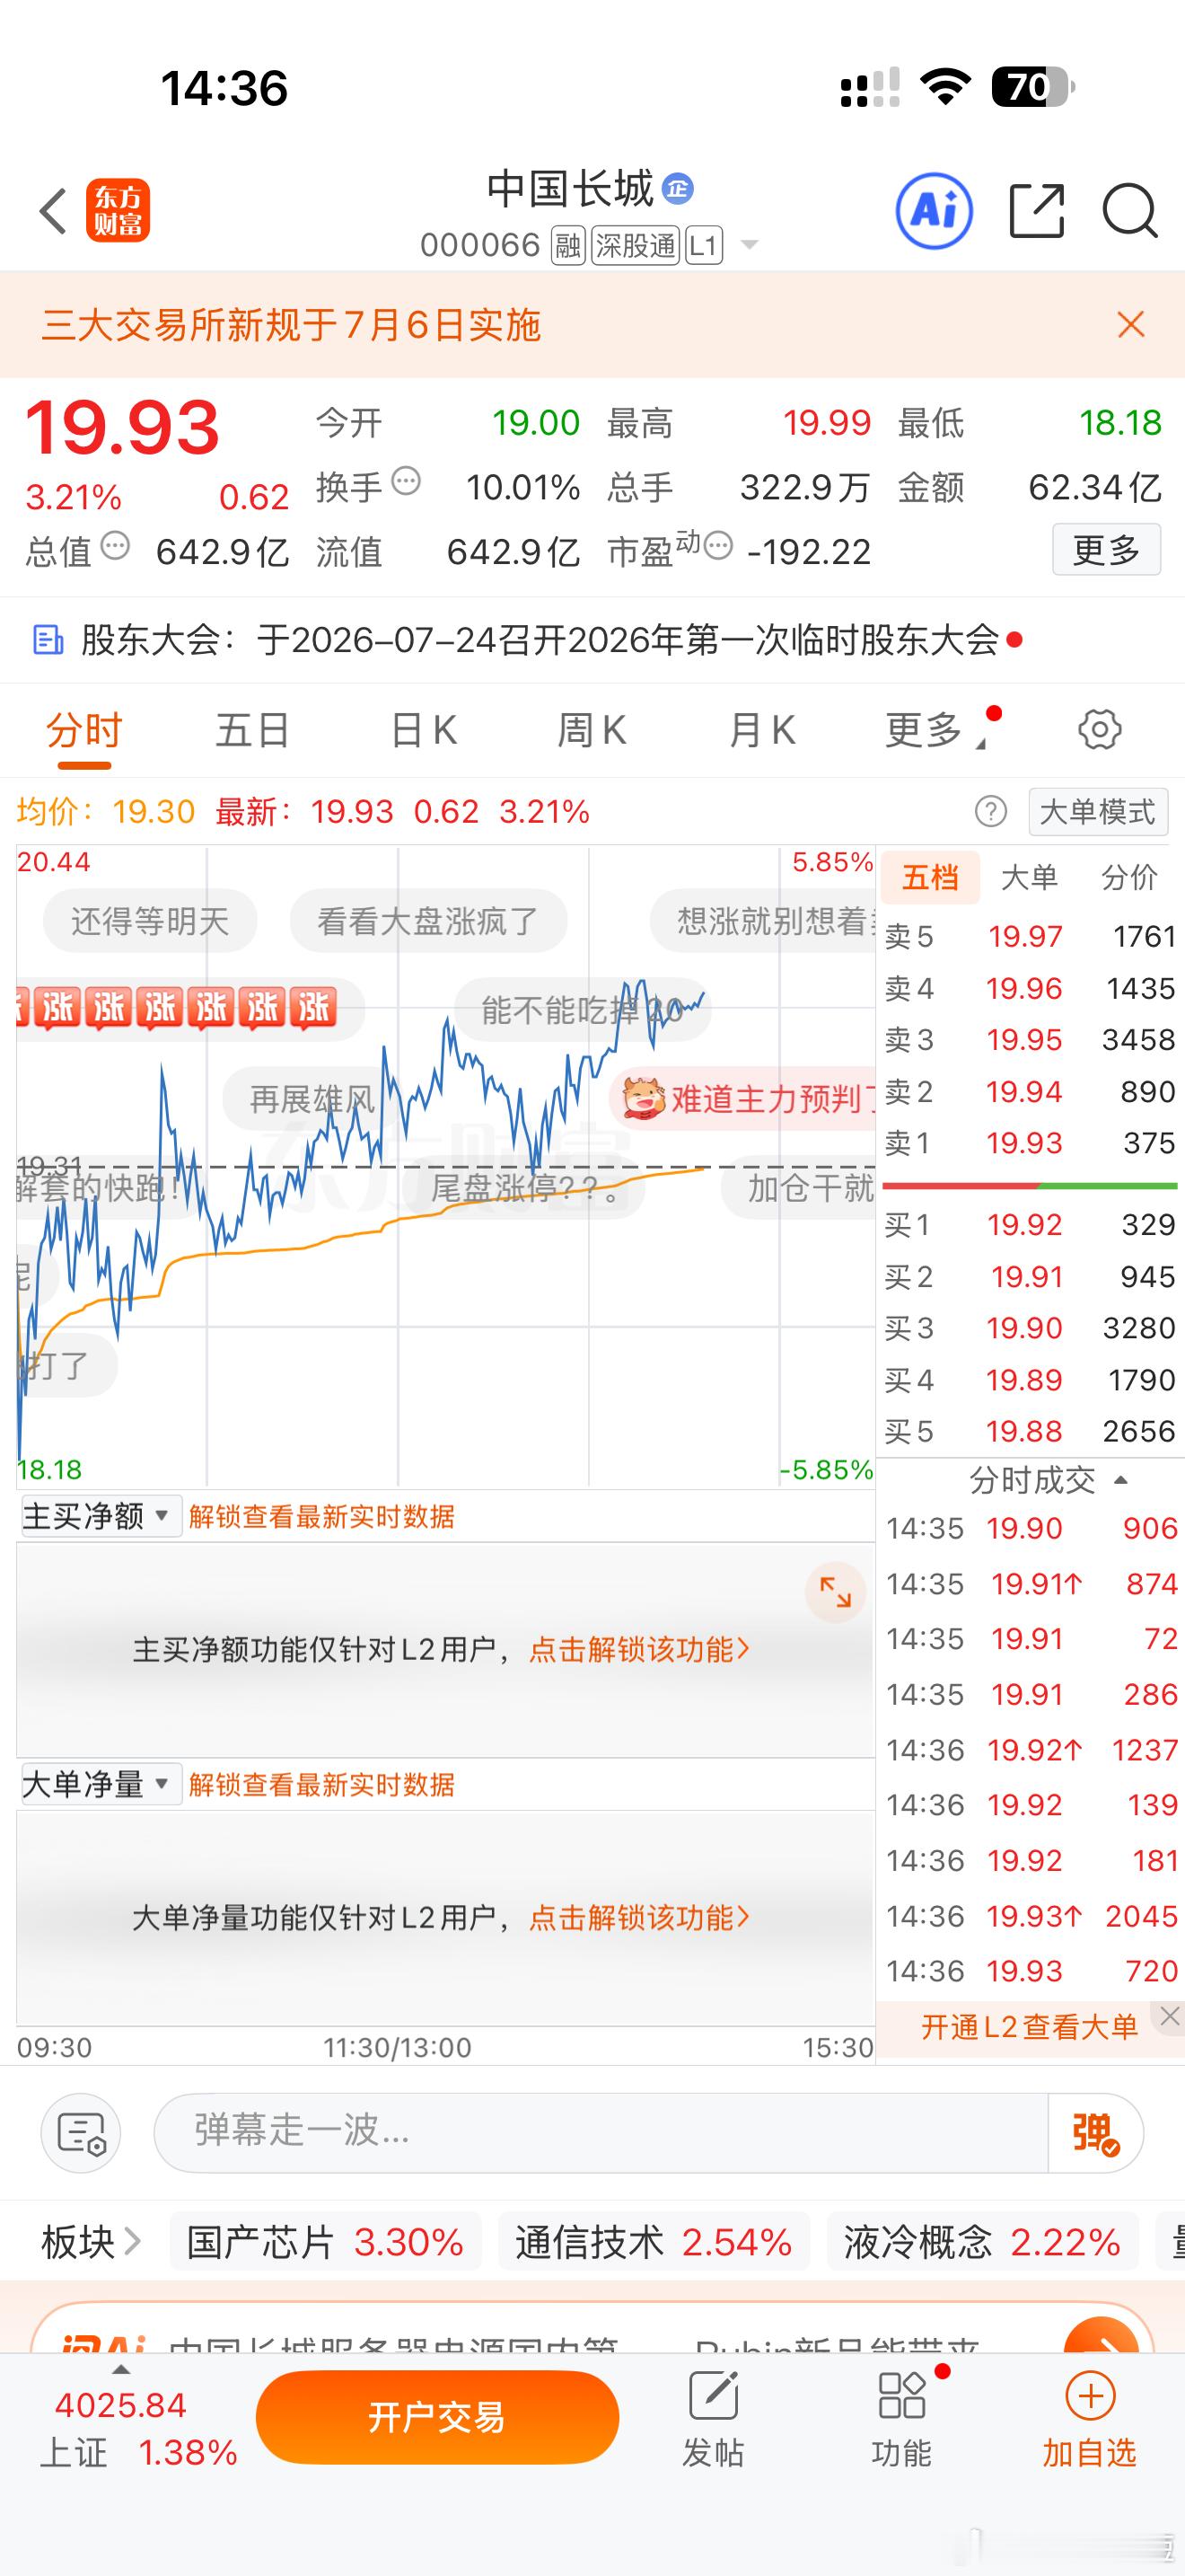Viewport: 1185px width, 2576px height.
Task: Close the 开通L2查看大单 prompt
Action: pos(1170,2016)
